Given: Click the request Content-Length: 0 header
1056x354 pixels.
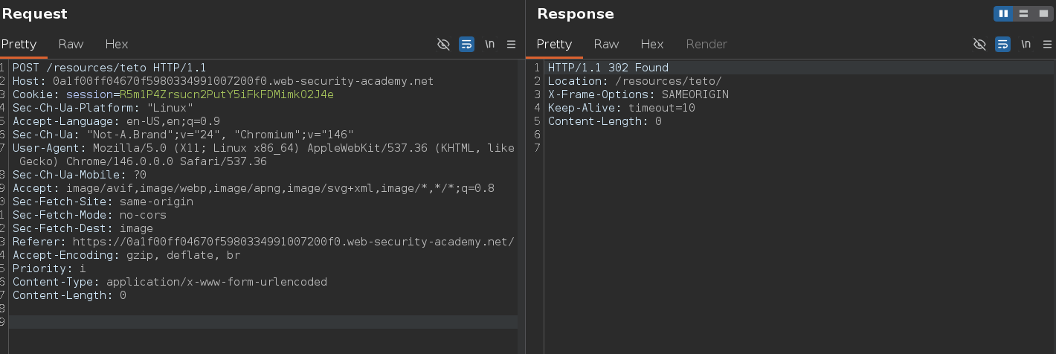Looking at the screenshot, I should click(x=69, y=295).
